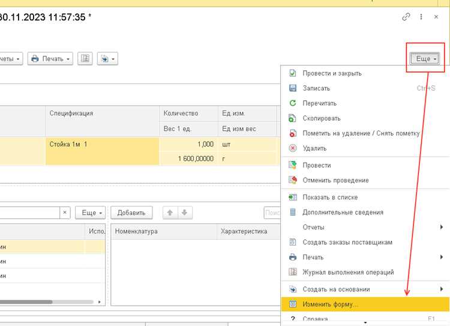The width and height of the screenshot is (450, 326).
Task: Click the horizontal scrollbar in left list
Action: pyautogui.click(x=46, y=302)
